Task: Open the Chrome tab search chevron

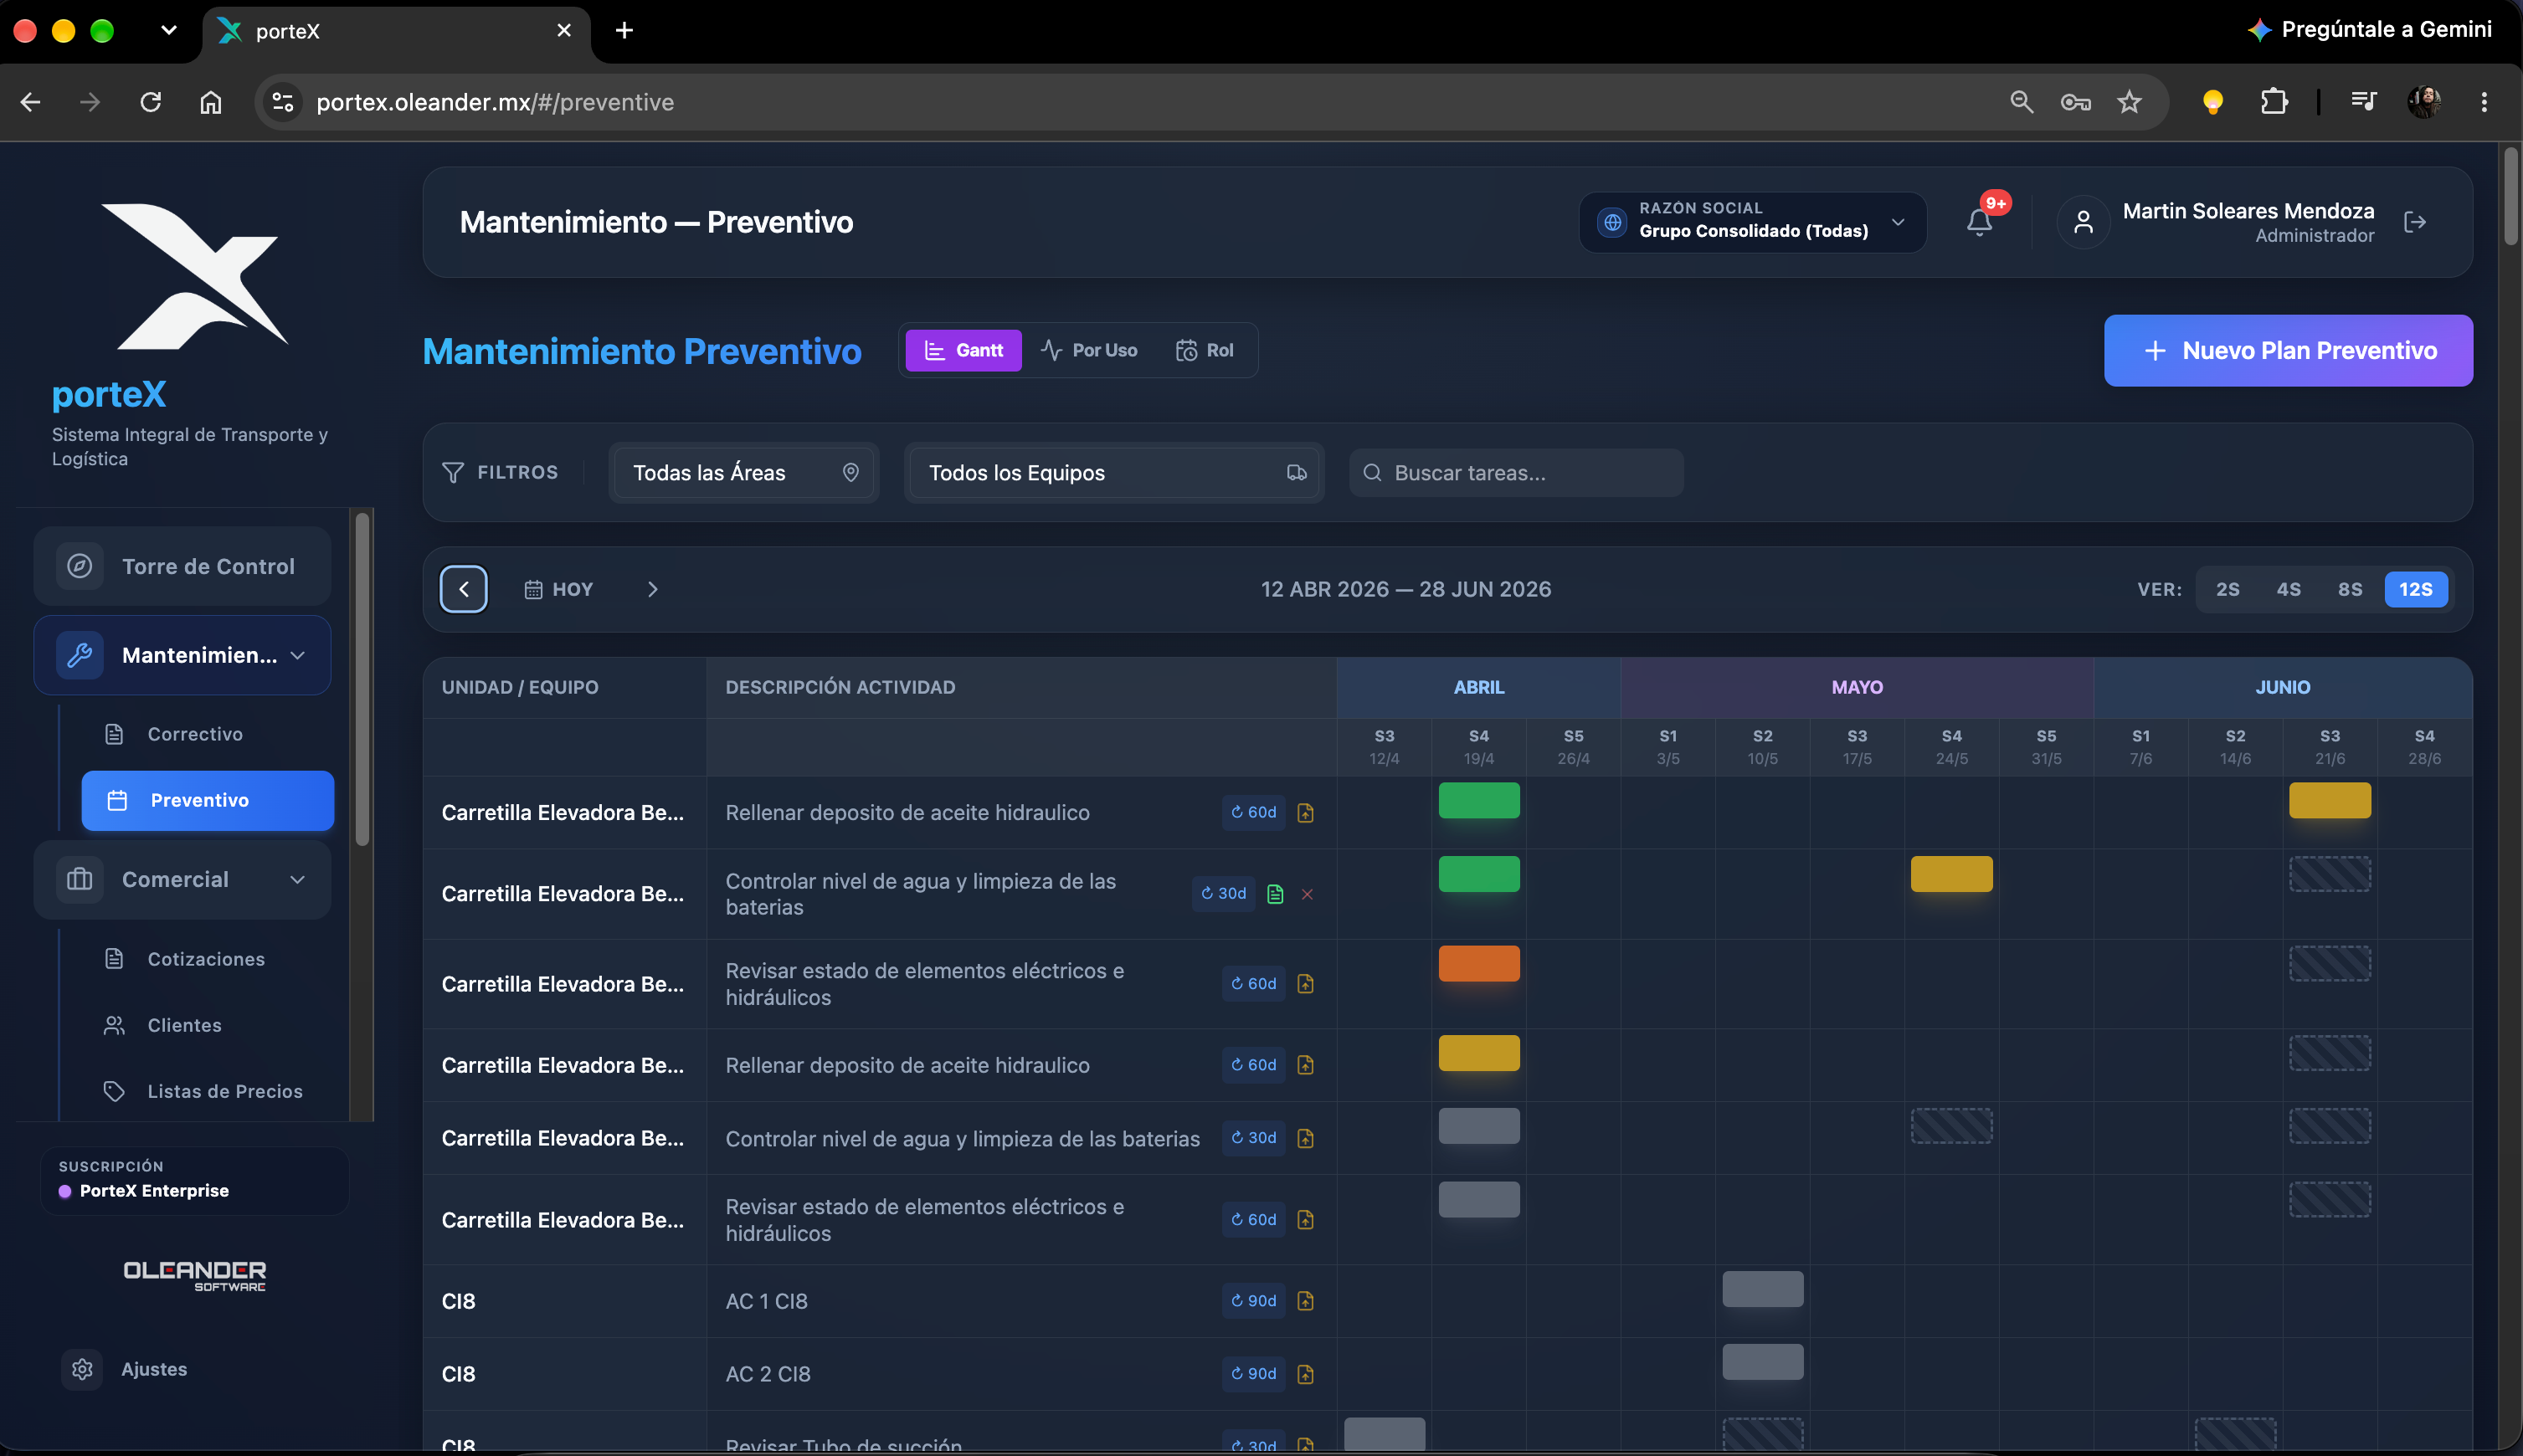Action: click(168, 30)
